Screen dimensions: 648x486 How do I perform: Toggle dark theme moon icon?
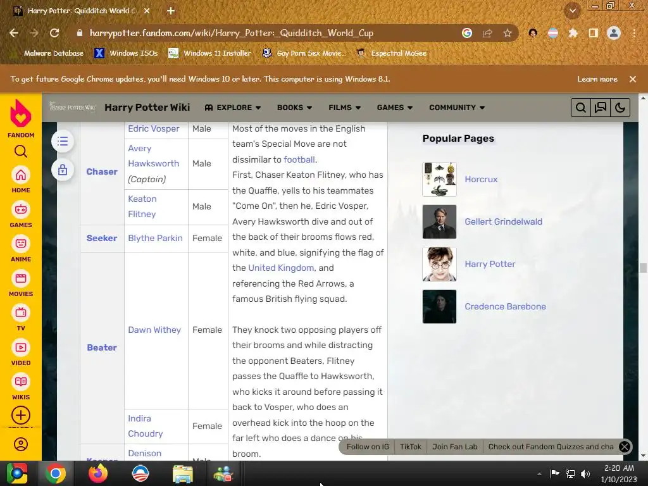[620, 108]
